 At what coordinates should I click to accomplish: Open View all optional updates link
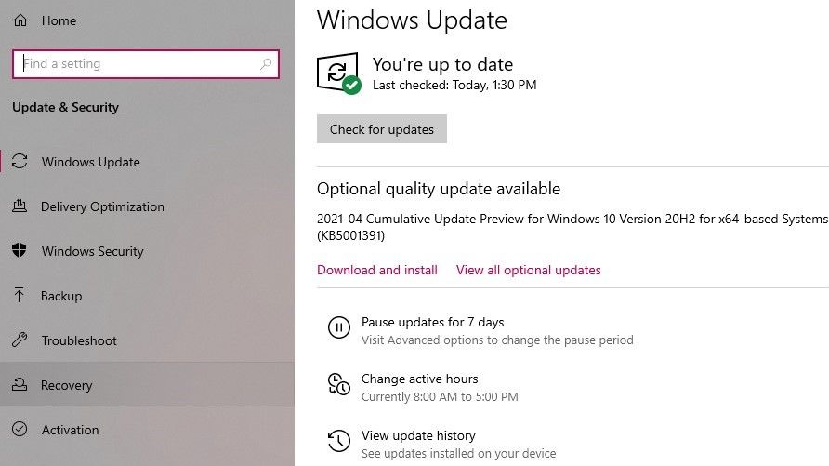(529, 271)
